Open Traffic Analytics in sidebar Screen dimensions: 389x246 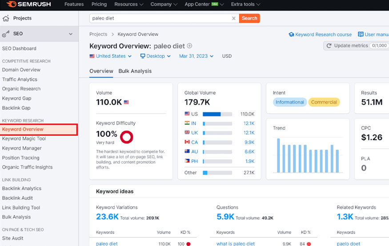coord(20,79)
